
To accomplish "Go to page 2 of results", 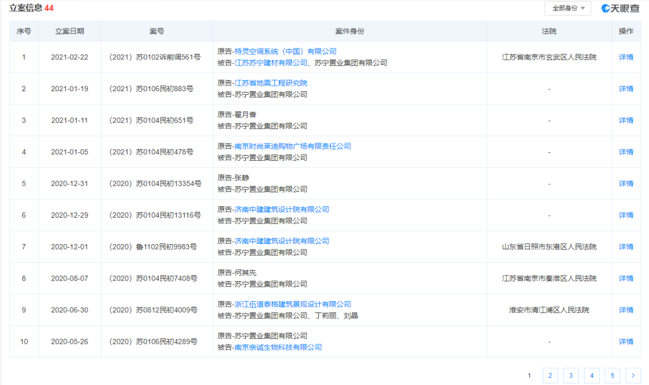I will click(550, 375).
